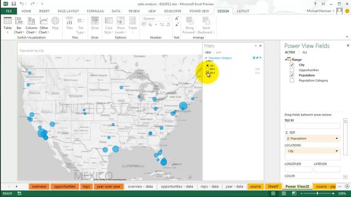Decrease the font size in Text group
Screen dimensions: 351x197
pos(177,25)
